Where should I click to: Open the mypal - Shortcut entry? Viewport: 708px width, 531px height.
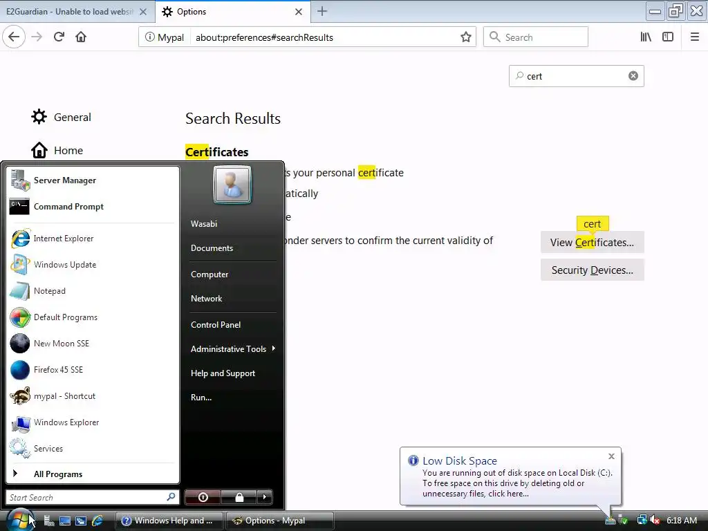93,396
